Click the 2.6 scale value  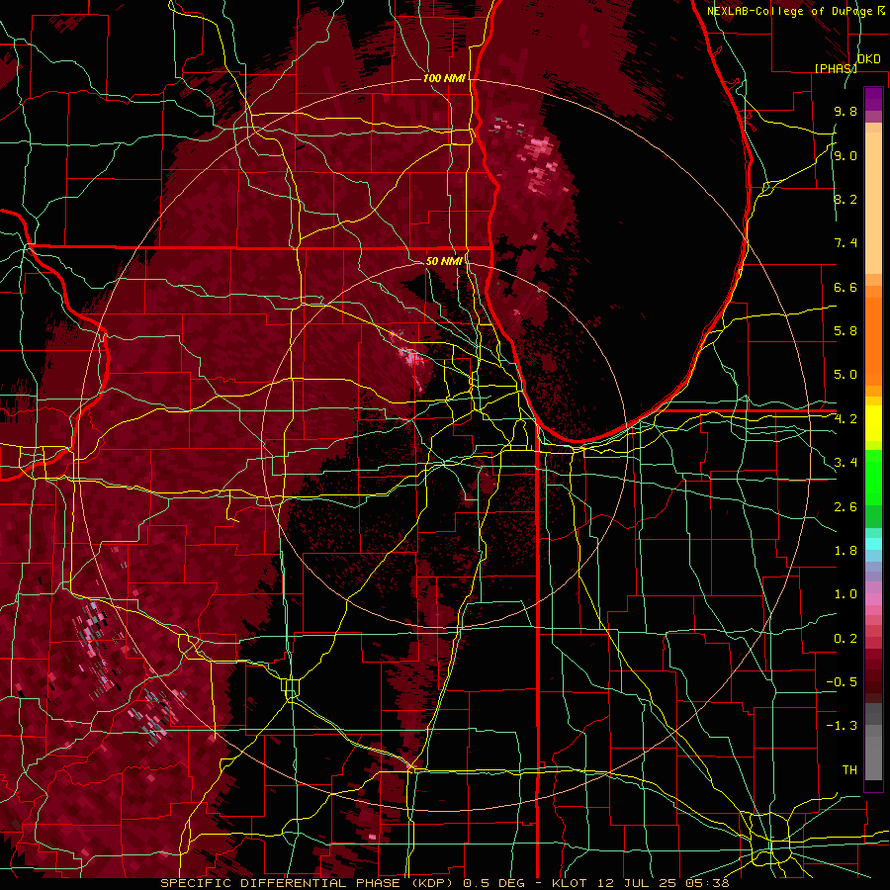[x=845, y=507]
